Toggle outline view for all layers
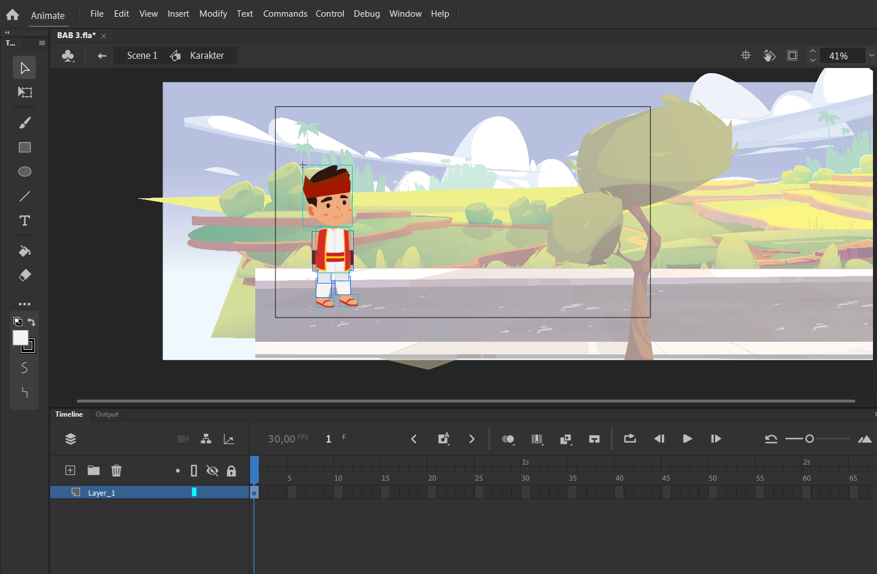This screenshot has width=877, height=574. point(194,471)
